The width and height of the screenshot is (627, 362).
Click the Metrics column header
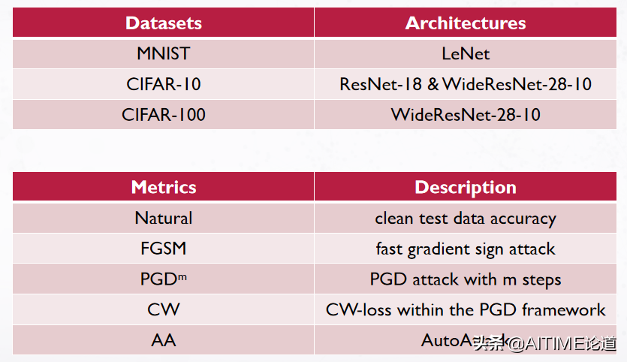[x=163, y=187]
